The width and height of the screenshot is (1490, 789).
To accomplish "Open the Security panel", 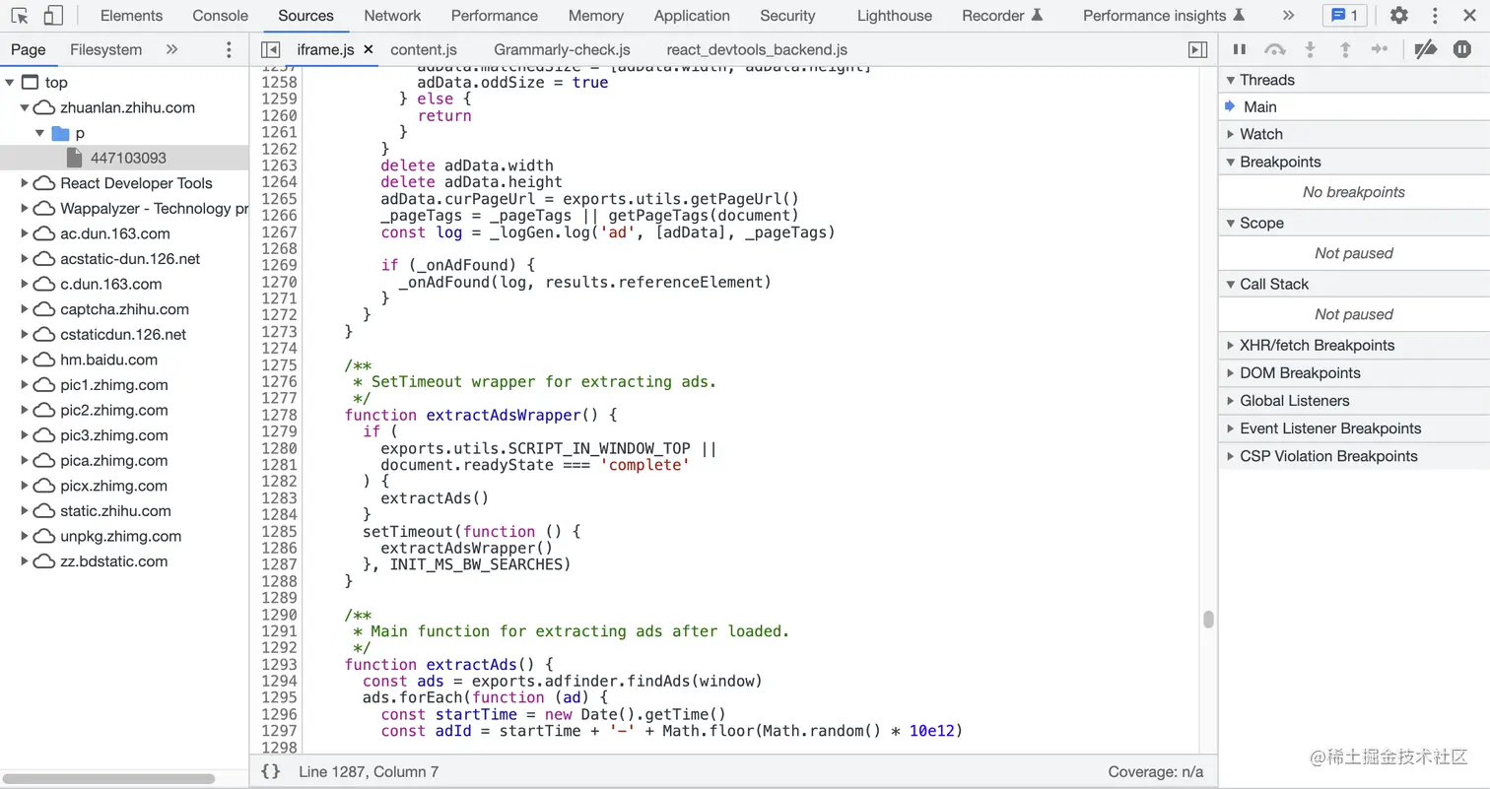I will (x=787, y=16).
